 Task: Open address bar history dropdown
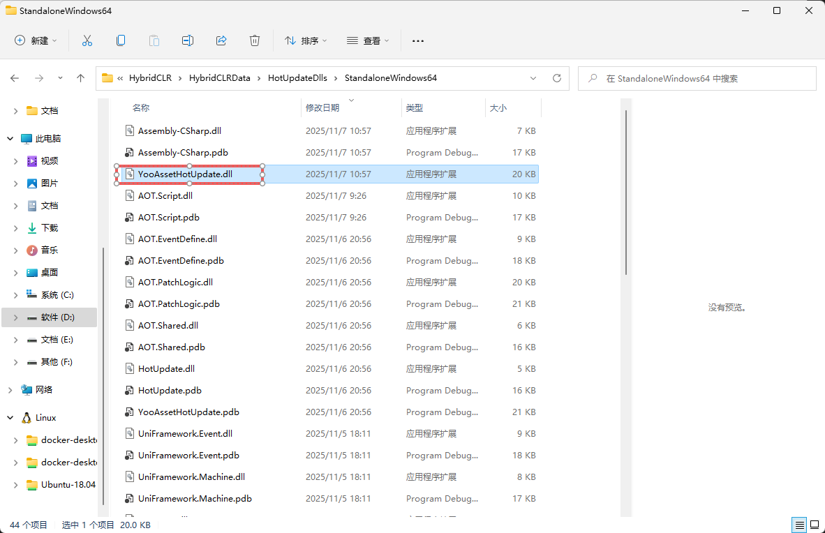533,78
